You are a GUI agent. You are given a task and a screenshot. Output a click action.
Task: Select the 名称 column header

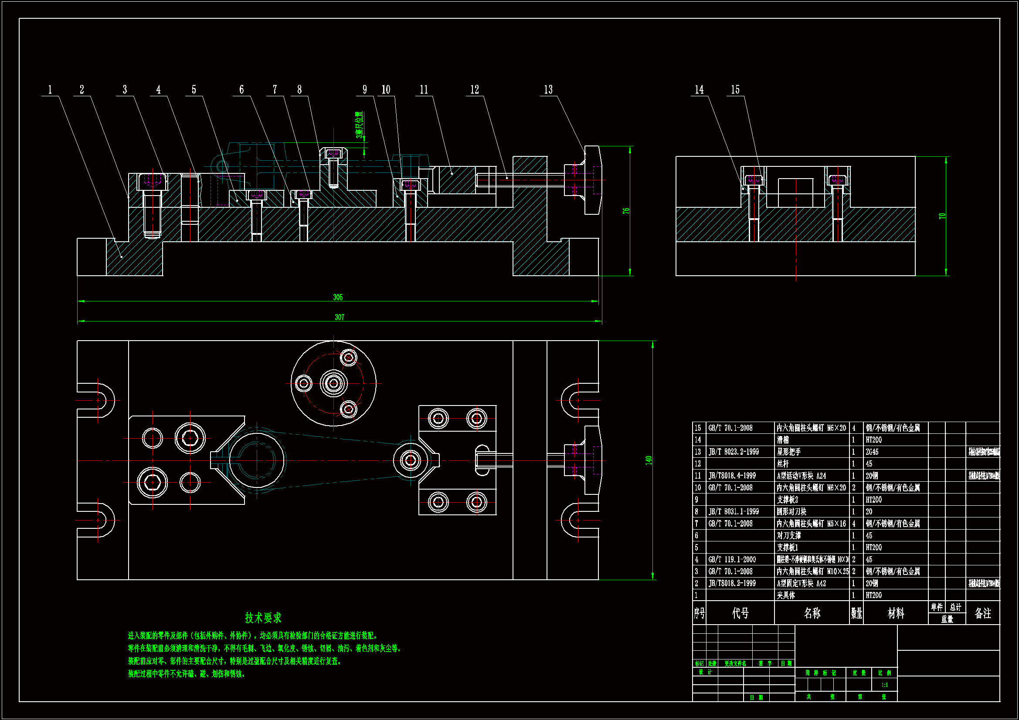[x=812, y=613]
